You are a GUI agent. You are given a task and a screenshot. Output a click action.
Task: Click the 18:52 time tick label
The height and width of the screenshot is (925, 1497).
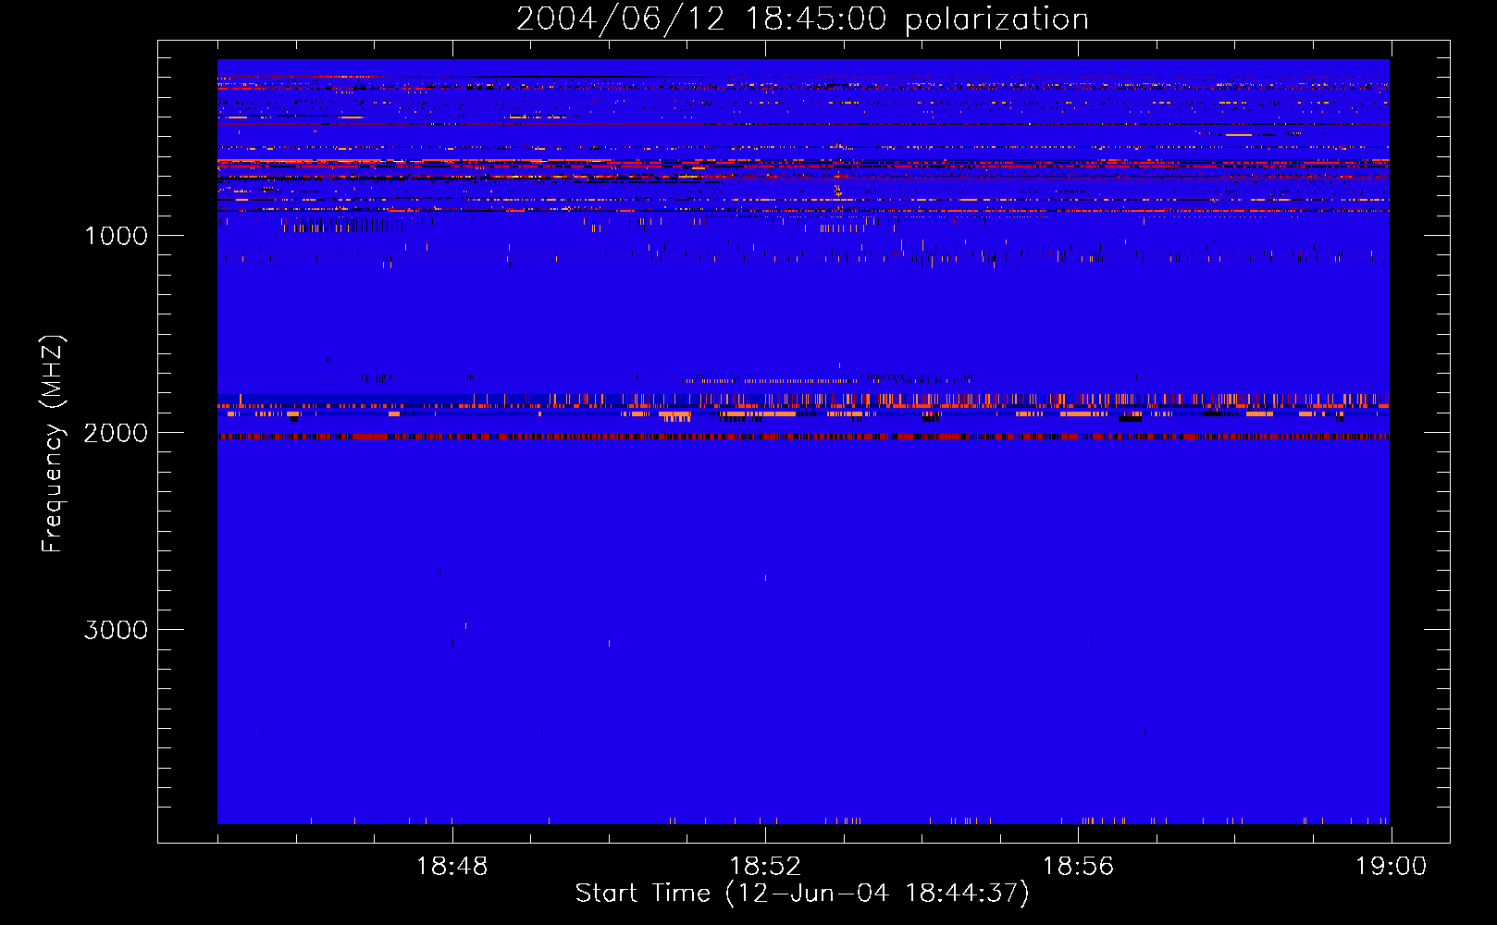click(x=765, y=867)
